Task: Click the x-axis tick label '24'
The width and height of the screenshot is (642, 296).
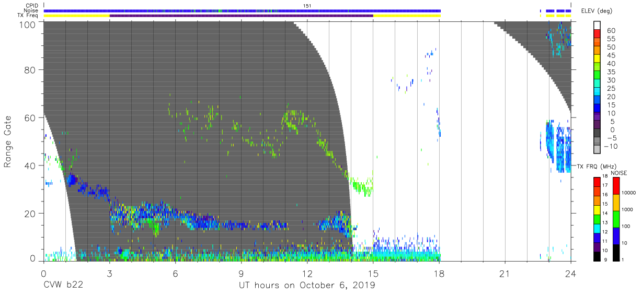Action: coord(571,273)
